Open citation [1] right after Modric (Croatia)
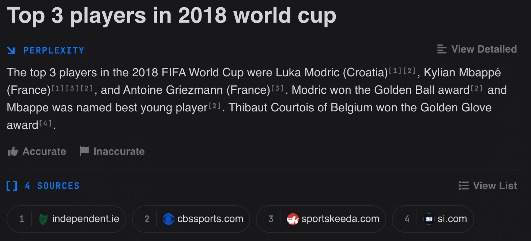This screenshot has height=241, width=531. click(395, 70)
